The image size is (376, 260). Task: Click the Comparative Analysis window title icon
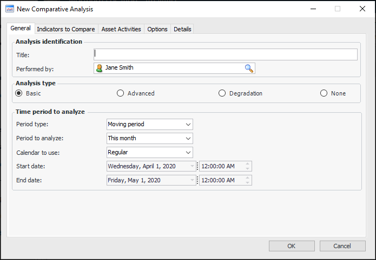click(x=9, y=9)
